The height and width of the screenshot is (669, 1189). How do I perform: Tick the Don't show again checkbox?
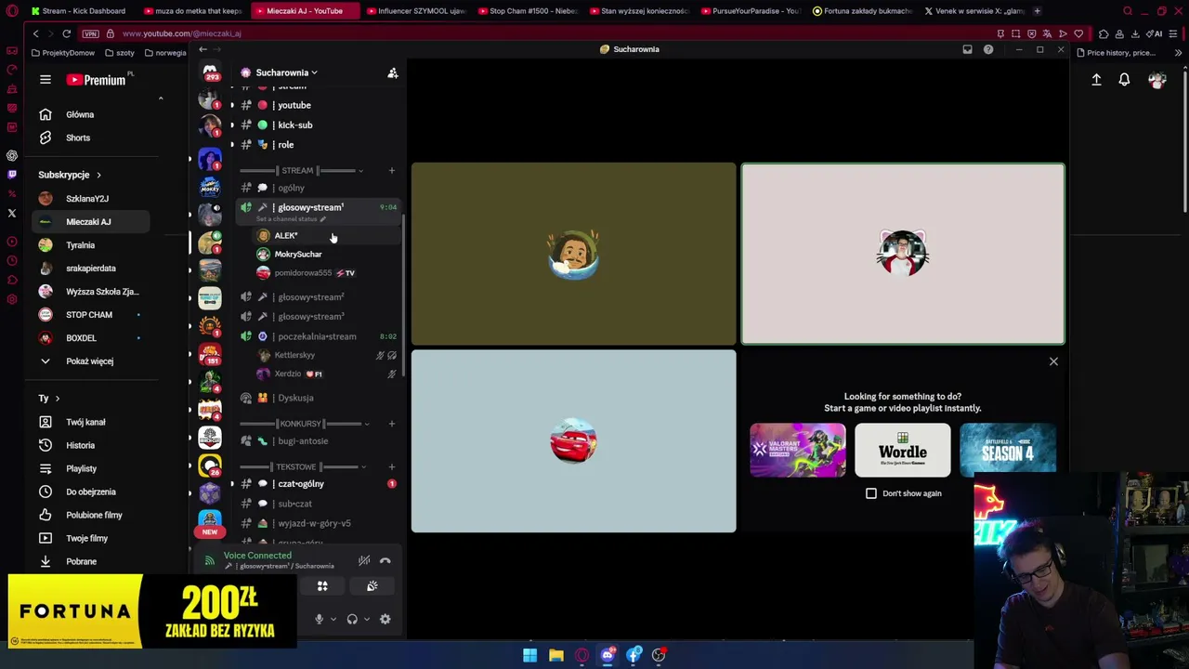click(871, 493)
